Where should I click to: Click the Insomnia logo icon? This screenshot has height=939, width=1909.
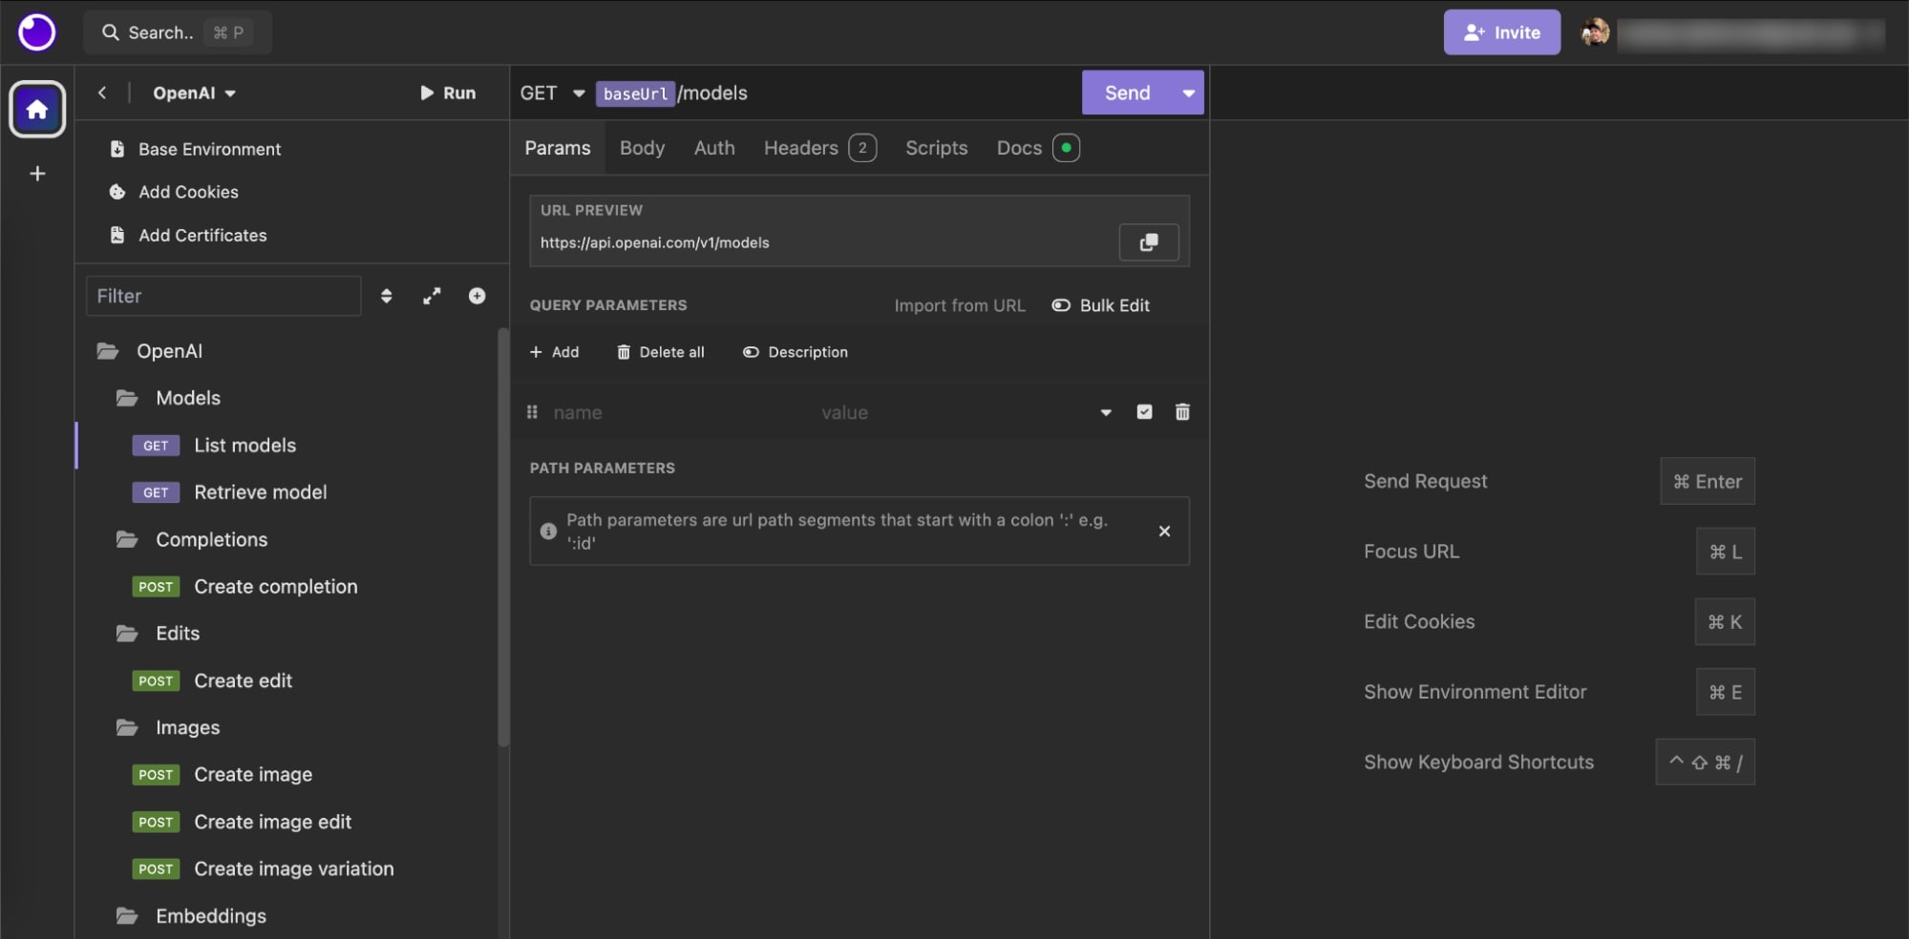click(37, 31)
